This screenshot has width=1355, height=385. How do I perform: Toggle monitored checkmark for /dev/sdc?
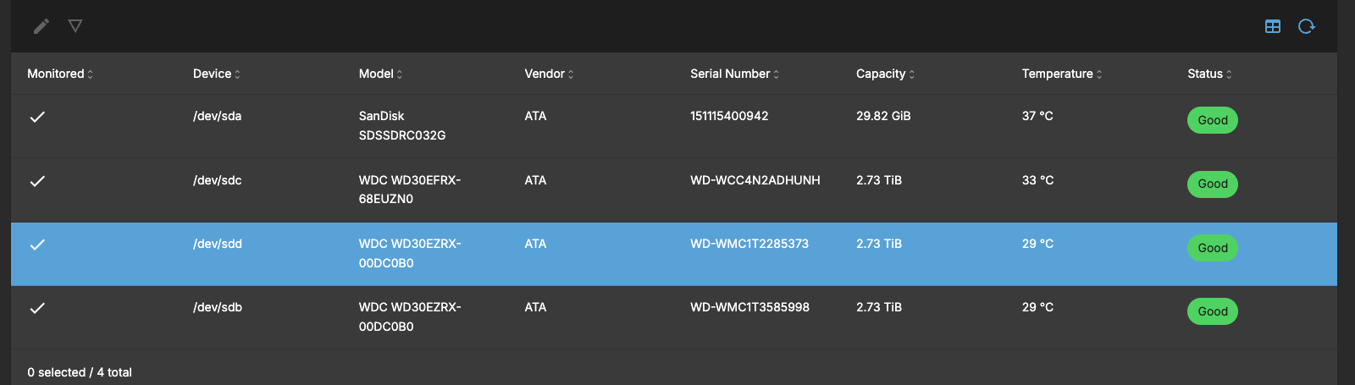click(37, 181)
